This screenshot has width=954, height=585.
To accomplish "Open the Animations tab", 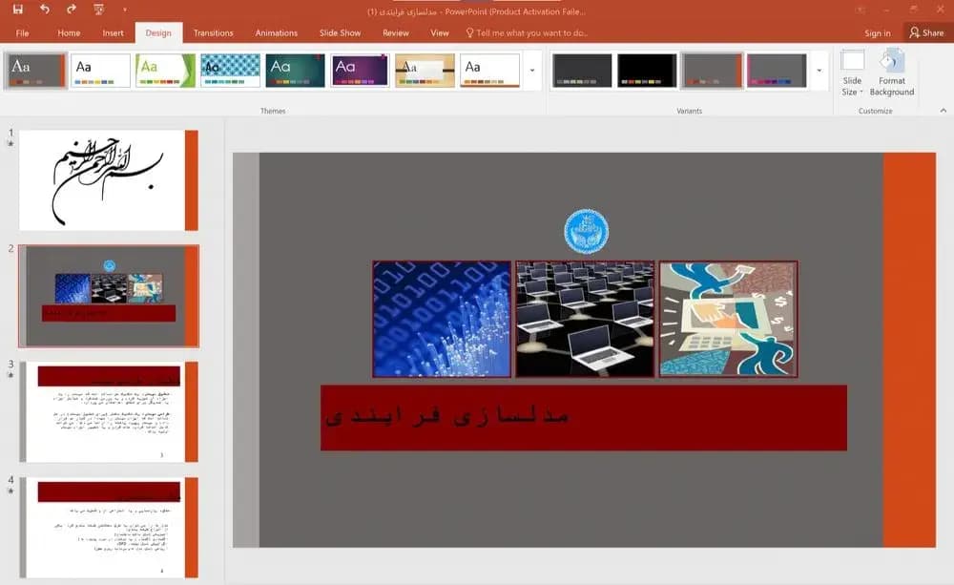I will click(277, 32).
